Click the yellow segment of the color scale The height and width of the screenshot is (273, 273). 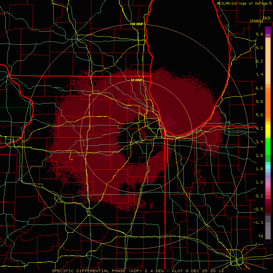(x=268, y=130)
